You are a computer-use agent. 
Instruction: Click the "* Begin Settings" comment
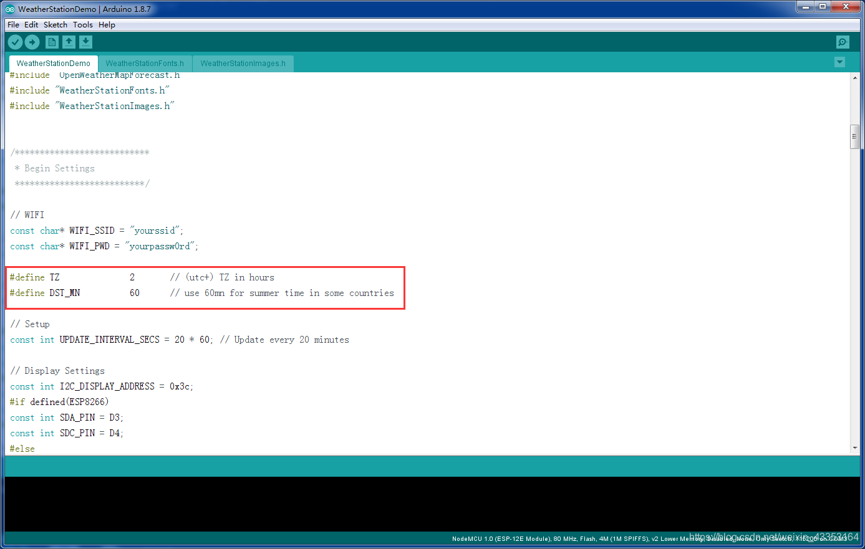coord(55,168)
